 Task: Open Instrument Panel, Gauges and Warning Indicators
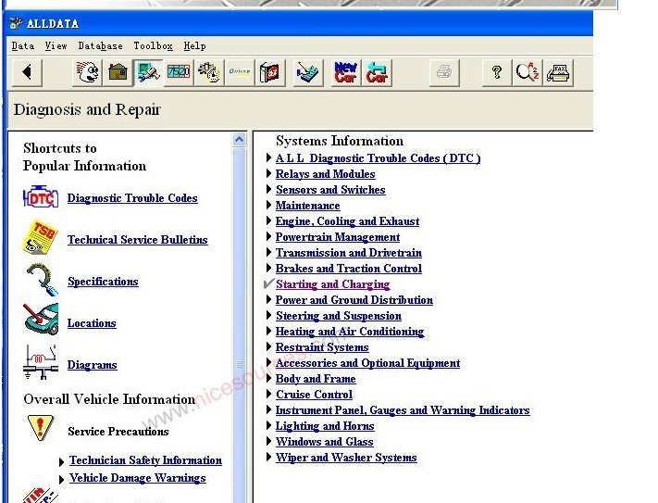coord(403,410)
